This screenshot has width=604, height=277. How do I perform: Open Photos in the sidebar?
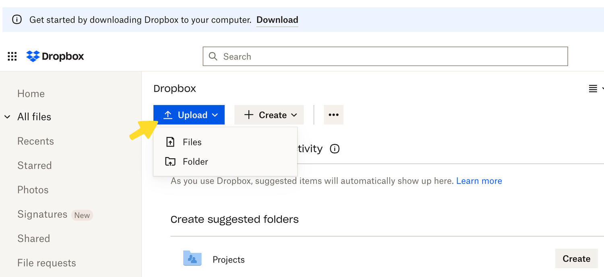point(33,190)
